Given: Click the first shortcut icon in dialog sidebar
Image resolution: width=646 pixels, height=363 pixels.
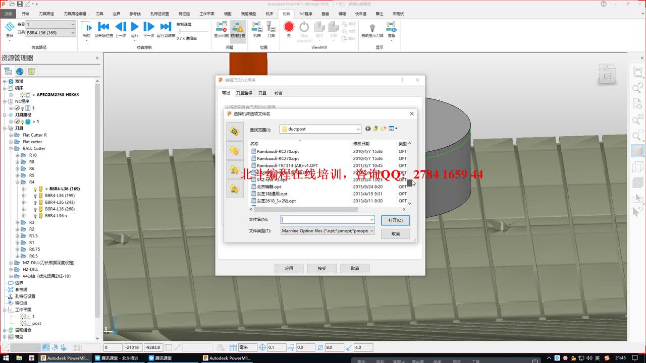Looking at the screenshot, I should (234, 132).
